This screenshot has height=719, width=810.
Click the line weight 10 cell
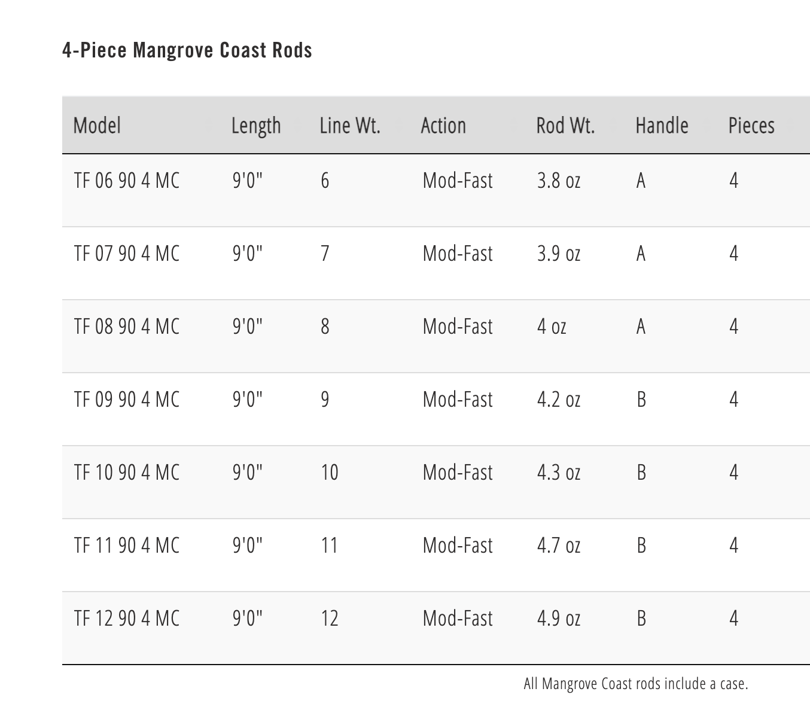pyautogui.click(x=330, y=473)
